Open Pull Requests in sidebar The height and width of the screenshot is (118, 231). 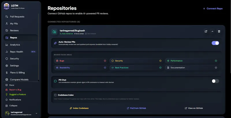point(21,17)
